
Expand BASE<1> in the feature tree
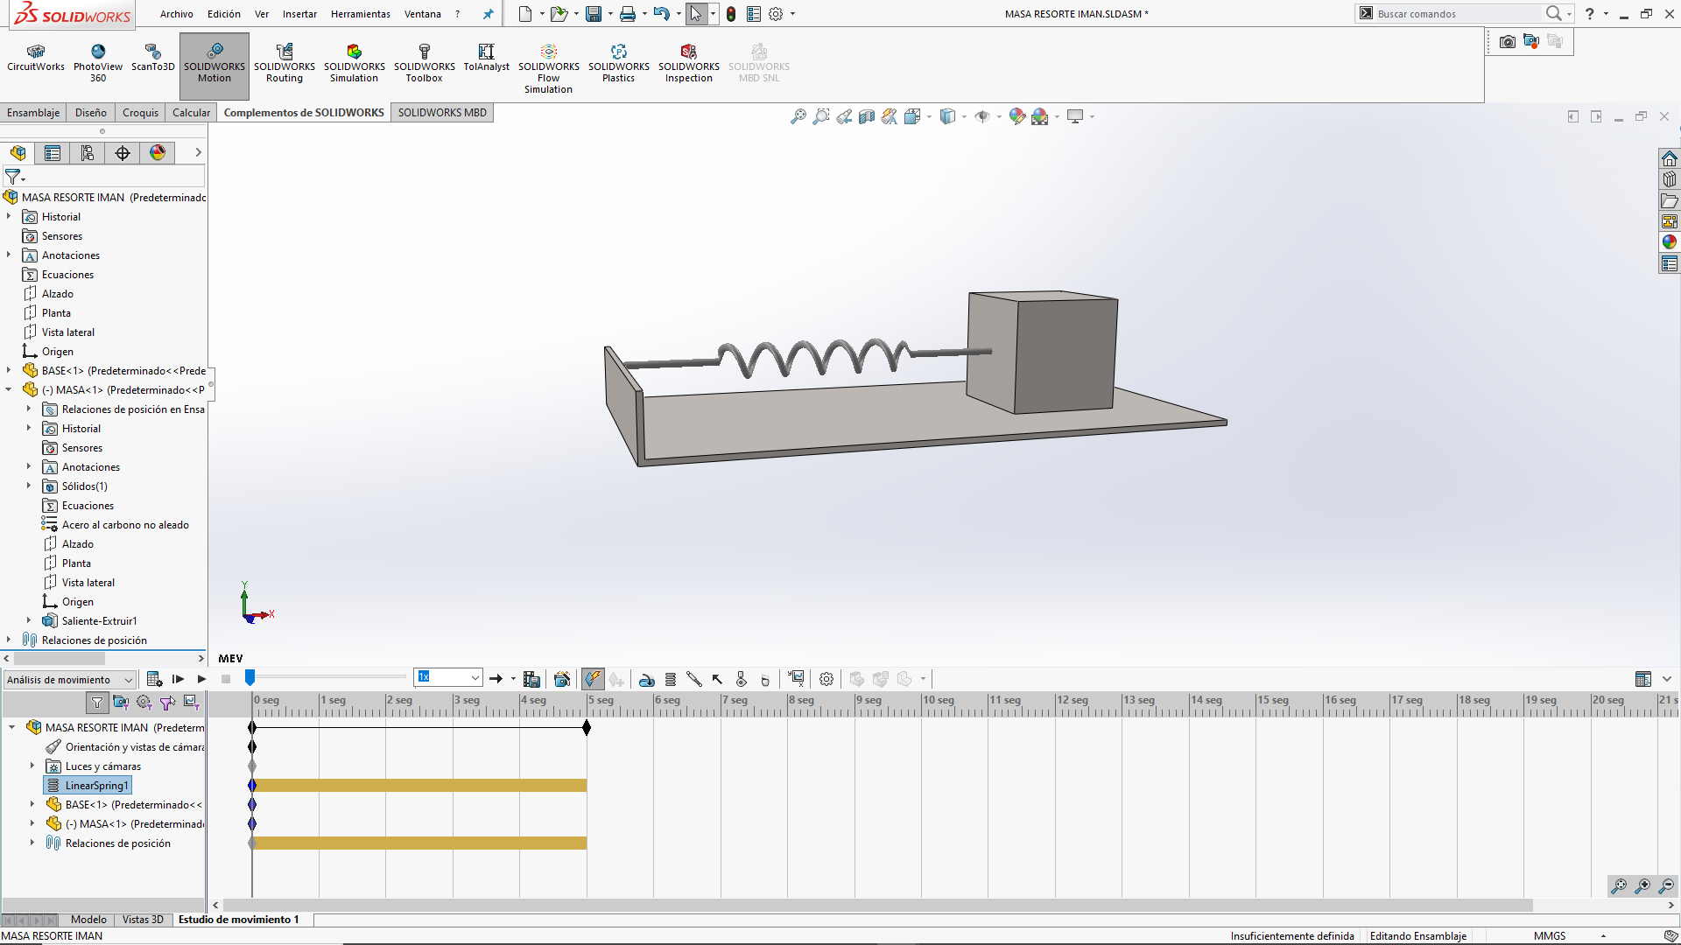pyautogui.click(x=9, y=371)
